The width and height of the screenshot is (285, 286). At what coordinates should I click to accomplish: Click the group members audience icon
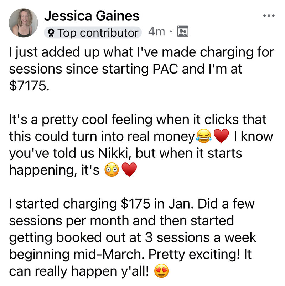tap(183, 31)
